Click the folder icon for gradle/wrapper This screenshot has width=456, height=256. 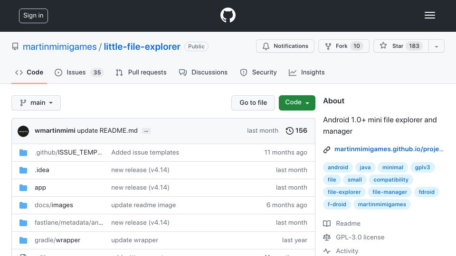(x=23, y=240)
